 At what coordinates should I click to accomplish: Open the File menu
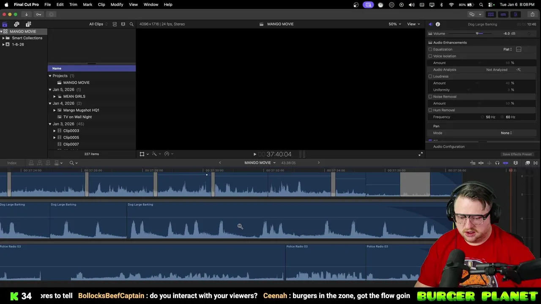(48, 5)
